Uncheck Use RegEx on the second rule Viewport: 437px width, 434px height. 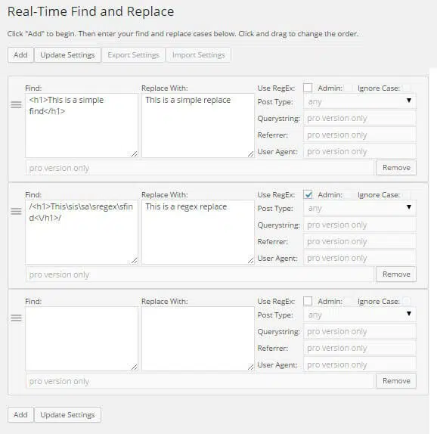[x=308, y=194]
